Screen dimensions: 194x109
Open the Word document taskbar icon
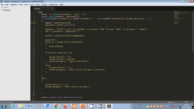[x=30, y=106]
